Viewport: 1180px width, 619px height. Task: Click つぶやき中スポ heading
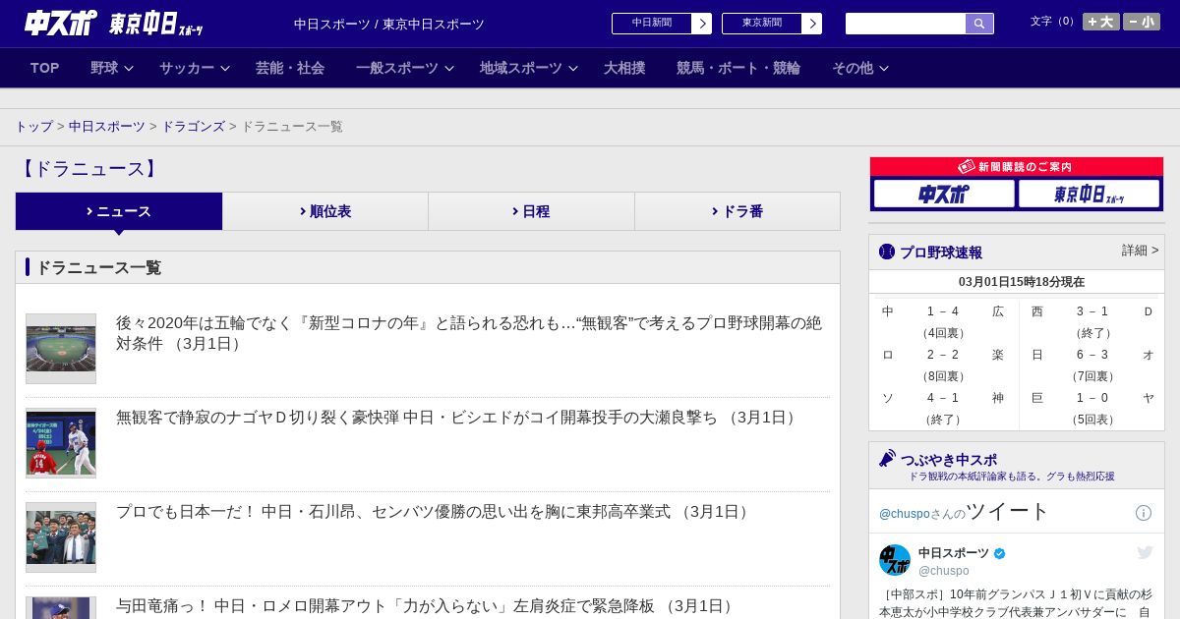949,459
